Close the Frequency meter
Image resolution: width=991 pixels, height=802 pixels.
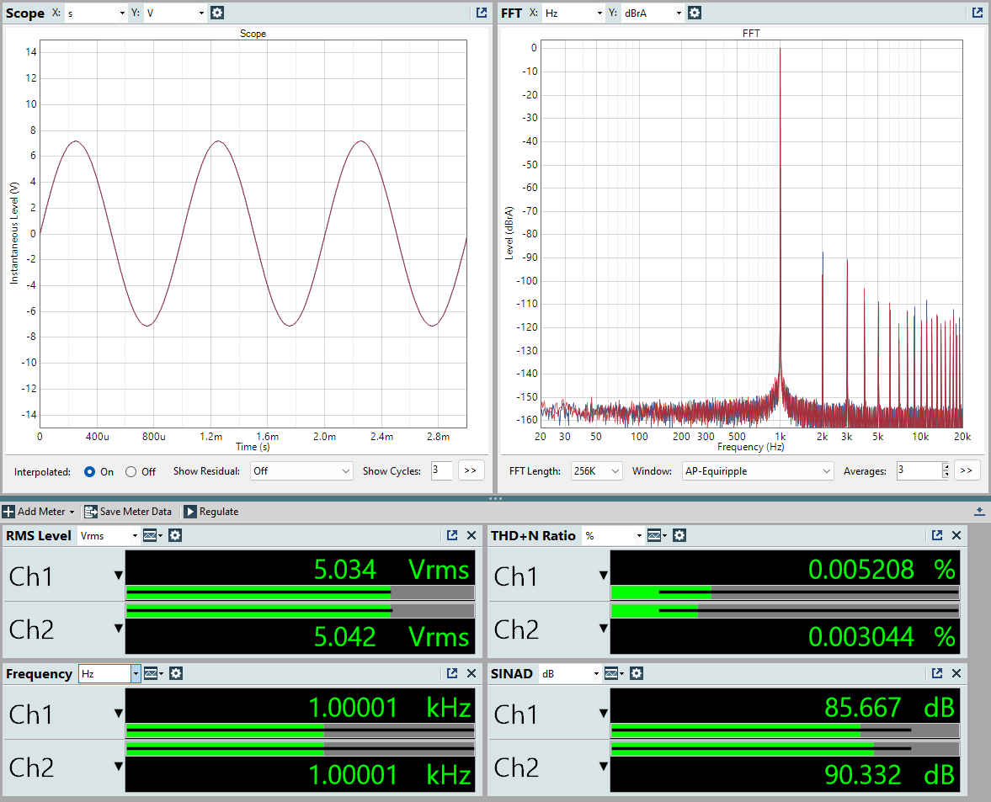tap(472, 674)
